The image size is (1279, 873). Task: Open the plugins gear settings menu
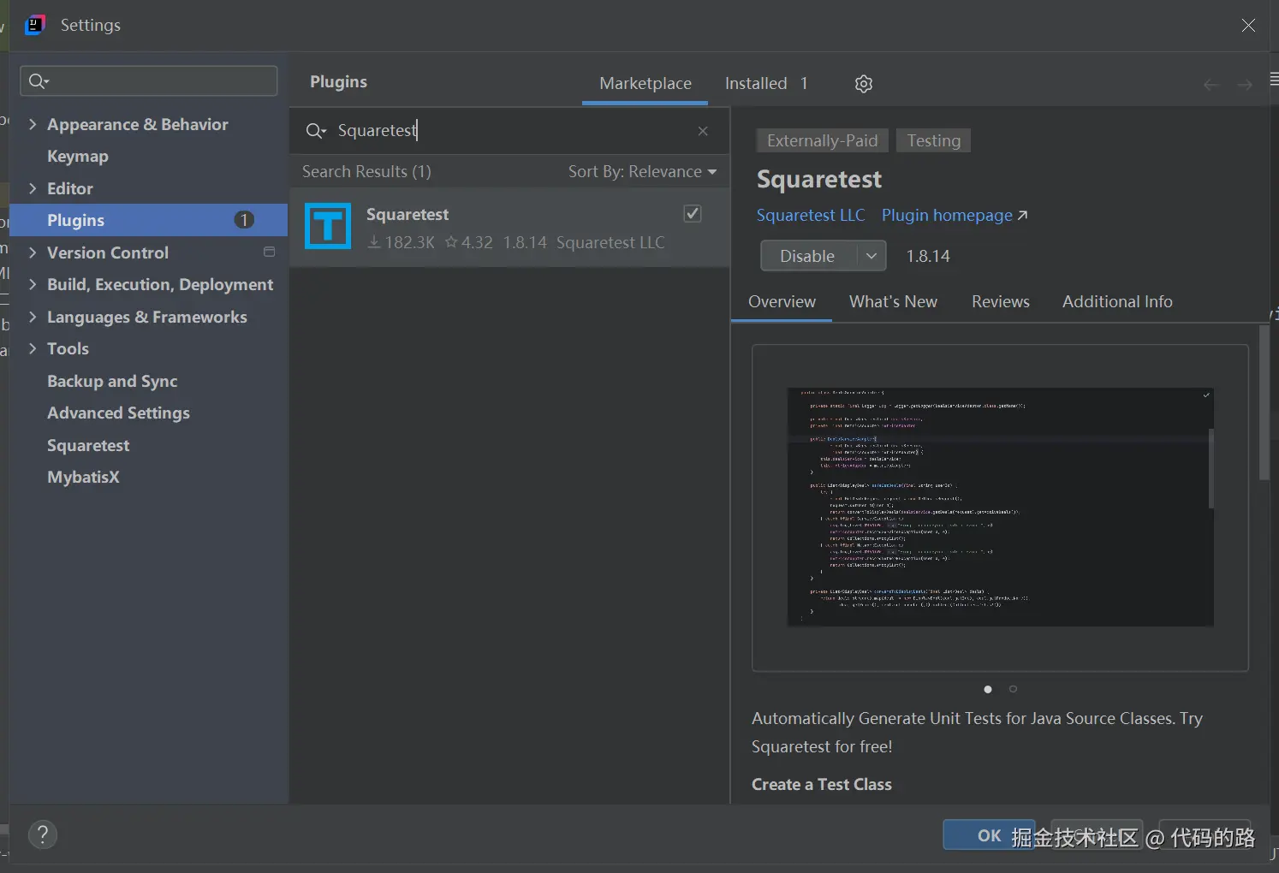click(x=864, y=83)
